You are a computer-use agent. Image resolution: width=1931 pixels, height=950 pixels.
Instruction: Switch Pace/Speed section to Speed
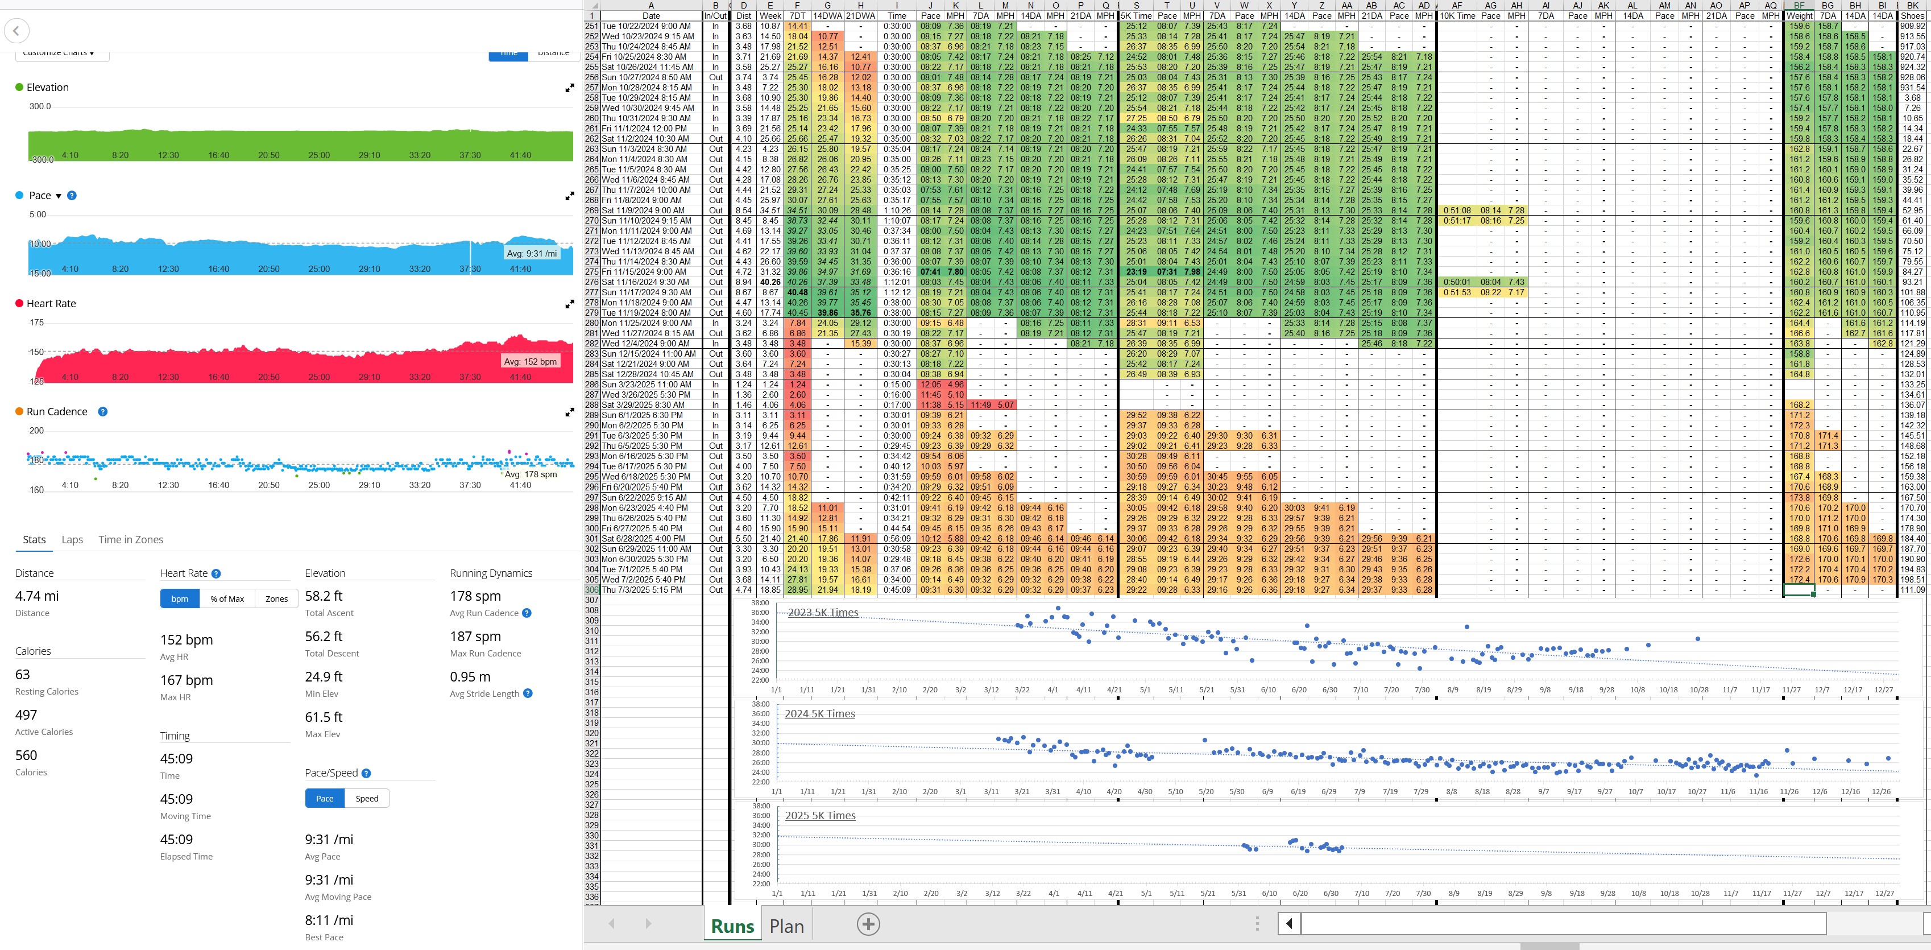pos(367,799)
